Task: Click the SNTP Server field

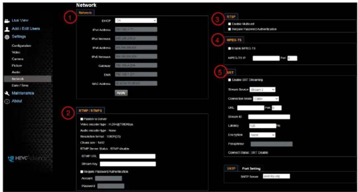Action: 276,176
